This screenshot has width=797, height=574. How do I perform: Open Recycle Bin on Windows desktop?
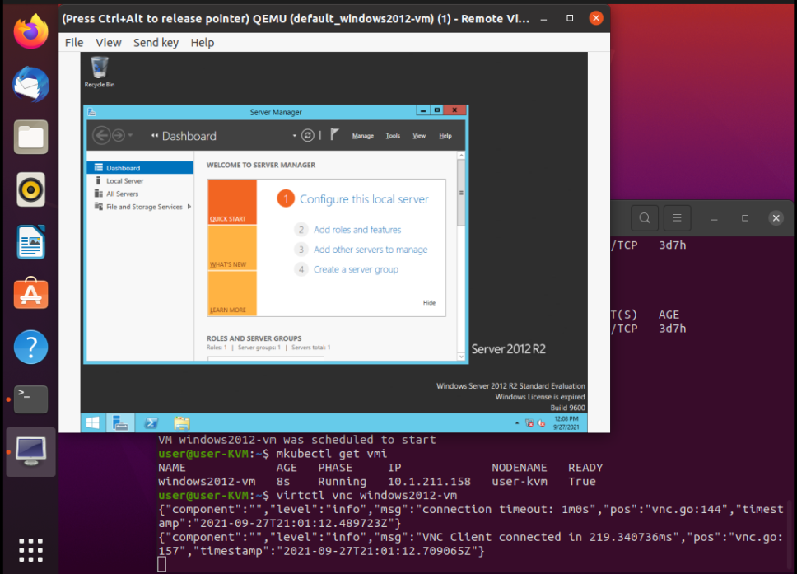click(x=99, y=72)
